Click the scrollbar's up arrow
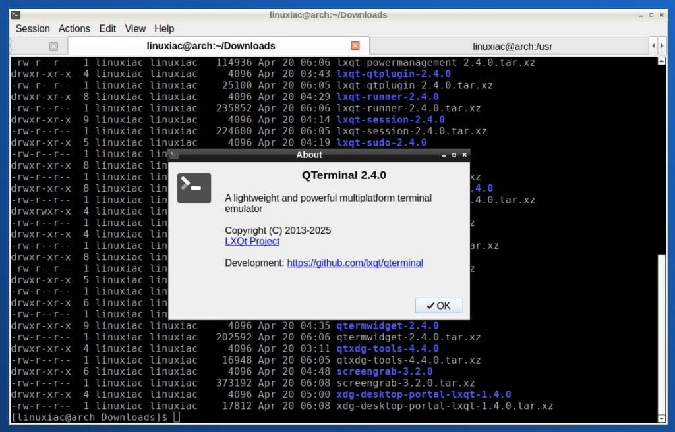The image size is (675, 432). point(662,61)
